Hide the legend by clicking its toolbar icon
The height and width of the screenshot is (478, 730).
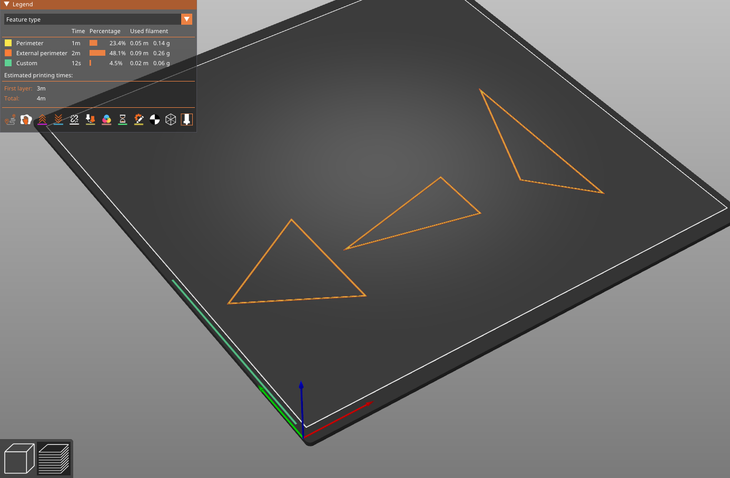(187, 119)
